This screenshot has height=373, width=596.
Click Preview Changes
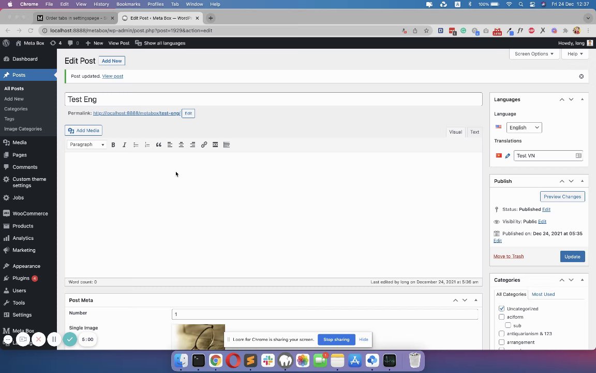pyautogui.click(x=562, y=197)
